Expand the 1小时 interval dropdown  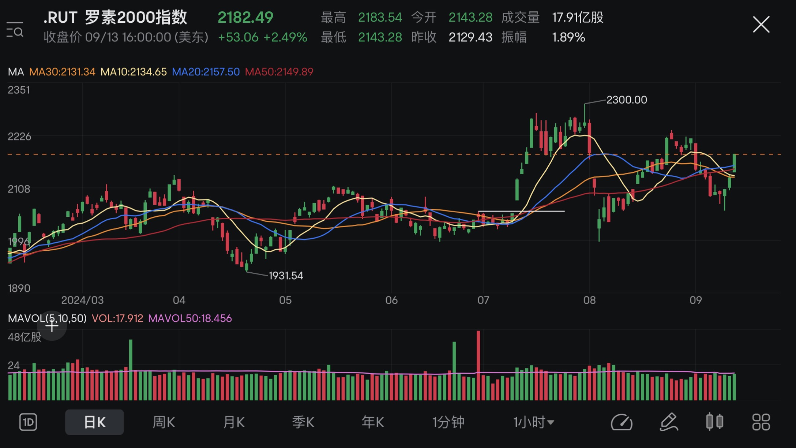tap(534, 422)
